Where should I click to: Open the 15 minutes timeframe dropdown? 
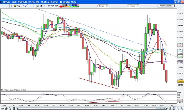tap(133, 6)
